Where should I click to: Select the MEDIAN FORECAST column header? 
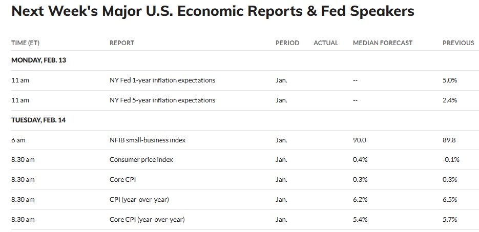tap(382, 43)
